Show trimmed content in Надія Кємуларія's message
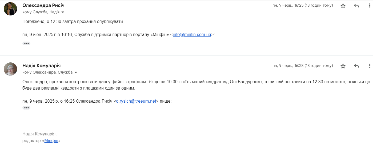The image size is (373, 149). click(26, 108)
